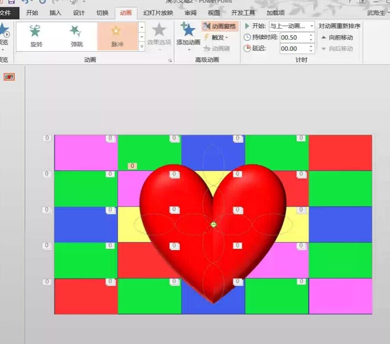Expand the animation gallery more arrow
Screen dimensions: 390x344
click(x=142, y=46)
